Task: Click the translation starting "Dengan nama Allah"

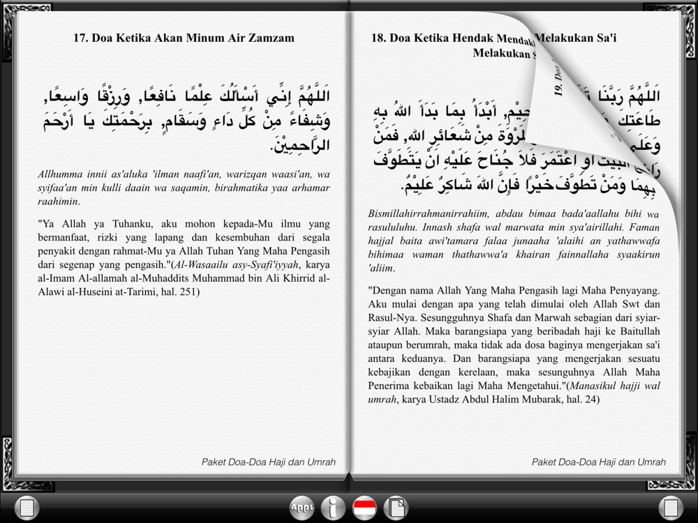Action: [x=514, y=344]
